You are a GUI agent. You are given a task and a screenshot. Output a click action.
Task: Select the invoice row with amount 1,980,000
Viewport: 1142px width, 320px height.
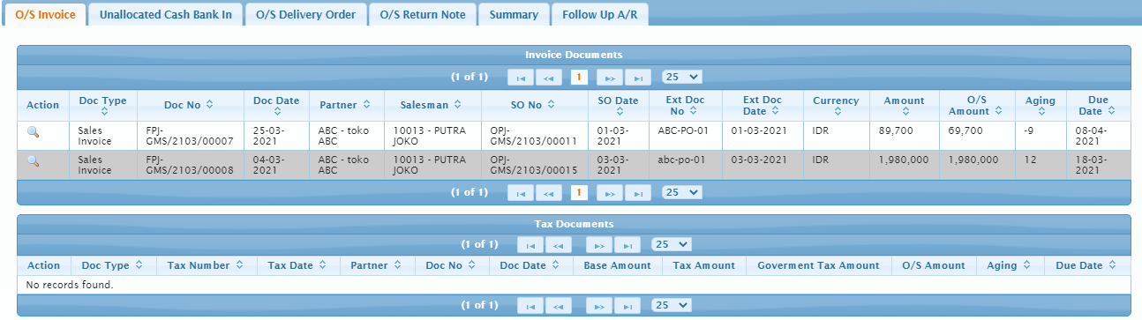(574, 165)
